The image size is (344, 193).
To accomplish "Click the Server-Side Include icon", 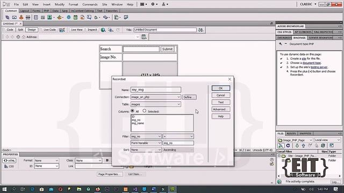I will (82, 17).
